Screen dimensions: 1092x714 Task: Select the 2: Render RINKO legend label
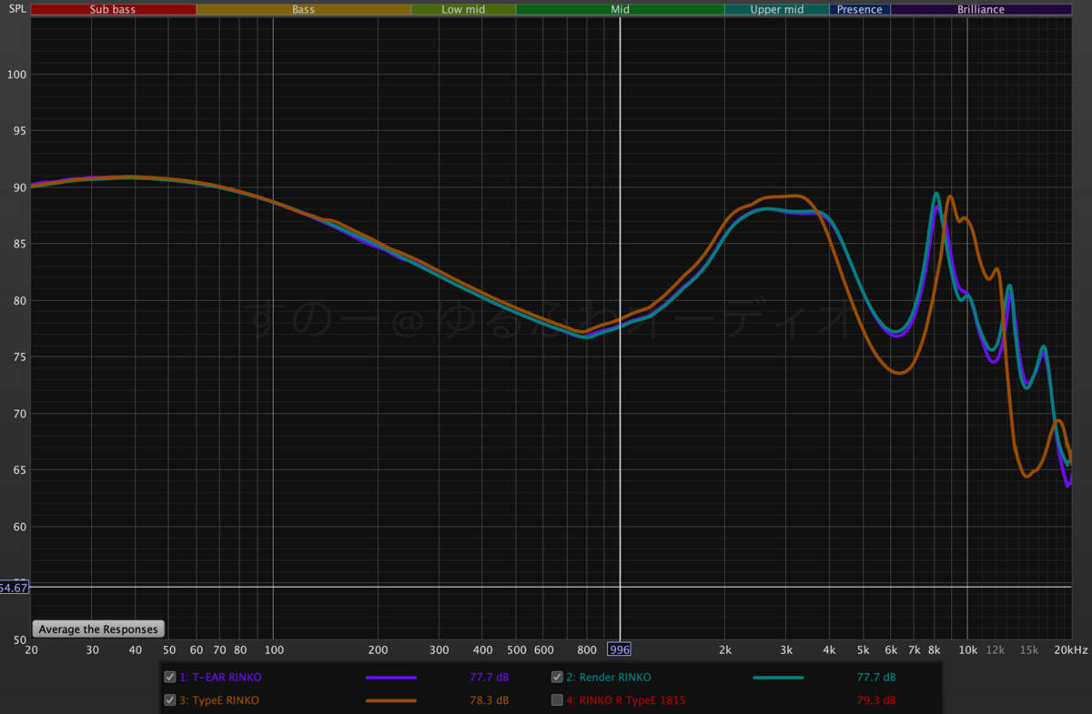pos(609,678)
